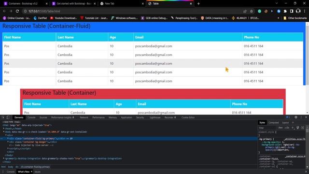Close the New Tab browser tab
Screen dimensions: 309x174
(143, 3)
